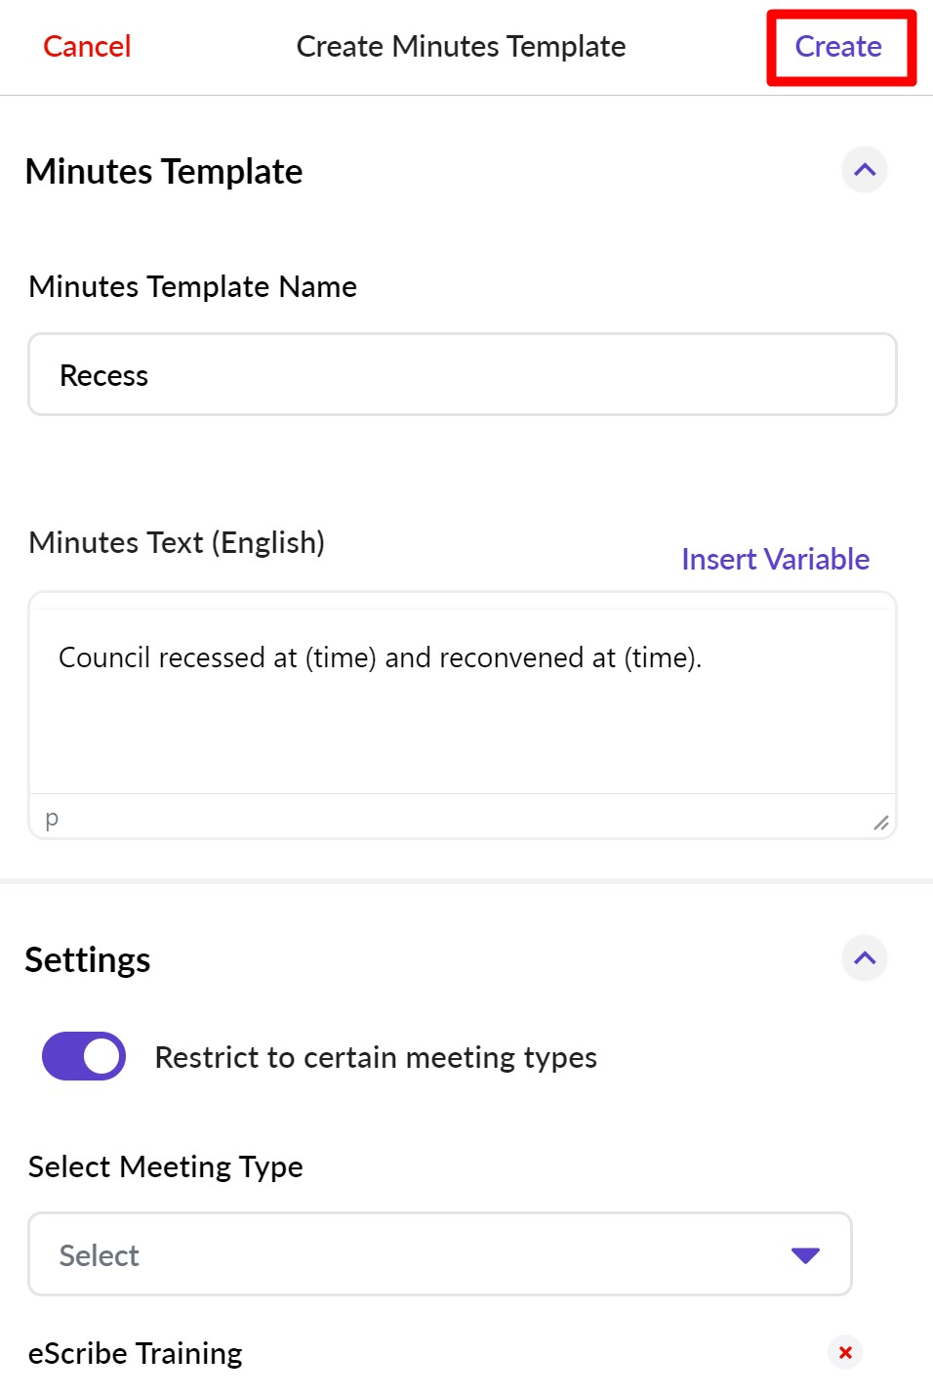Click the Create button

838,47
